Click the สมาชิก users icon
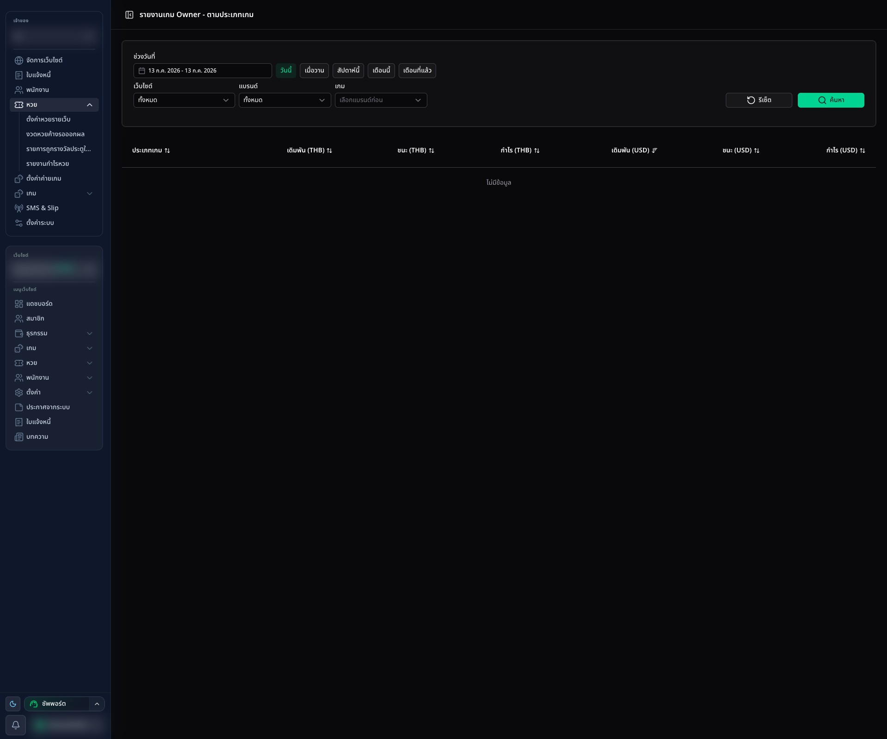Screen dimensions: 887x739 (x=19, y=319)
